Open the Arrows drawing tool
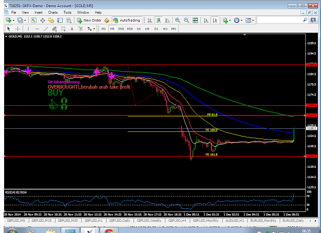The height and width of the screenshot is (233, 321). click(89, 29)
